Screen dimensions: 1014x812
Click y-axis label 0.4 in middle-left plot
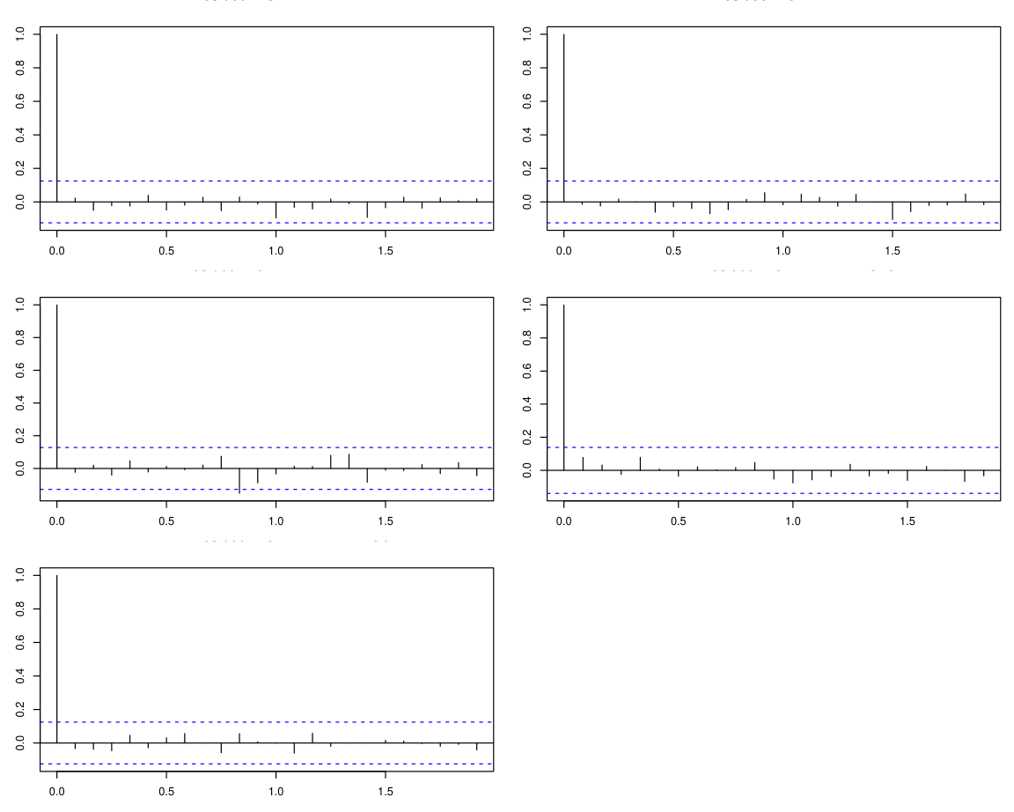[20, 403]
